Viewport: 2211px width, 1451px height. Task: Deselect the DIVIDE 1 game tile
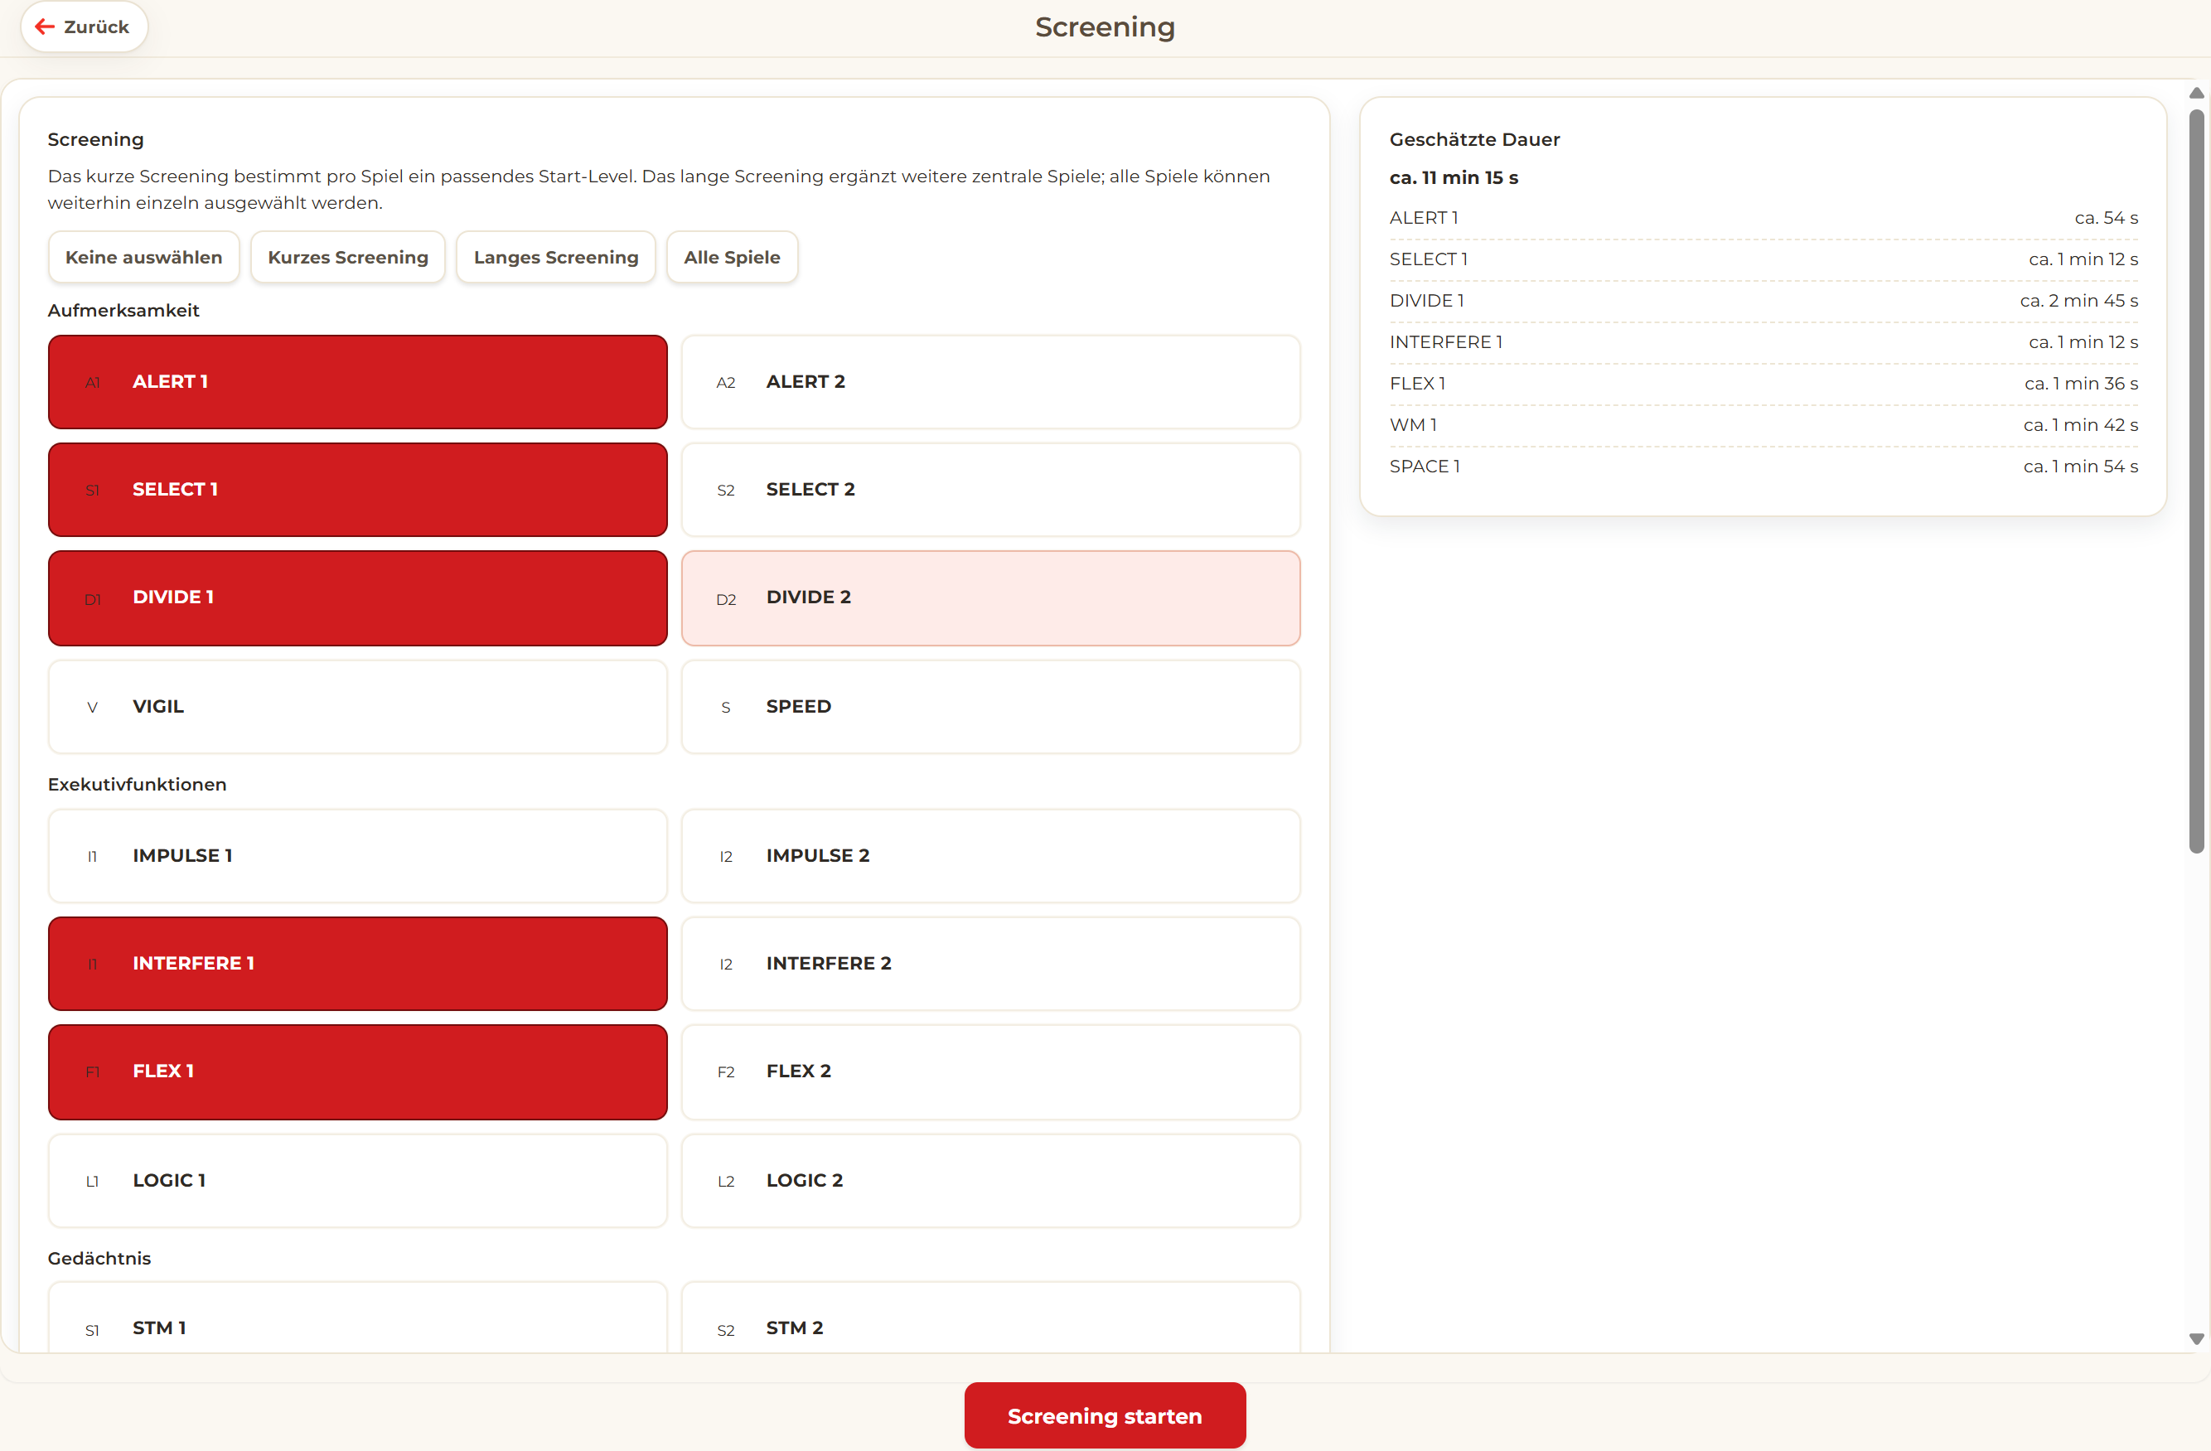tap(358, 598)
